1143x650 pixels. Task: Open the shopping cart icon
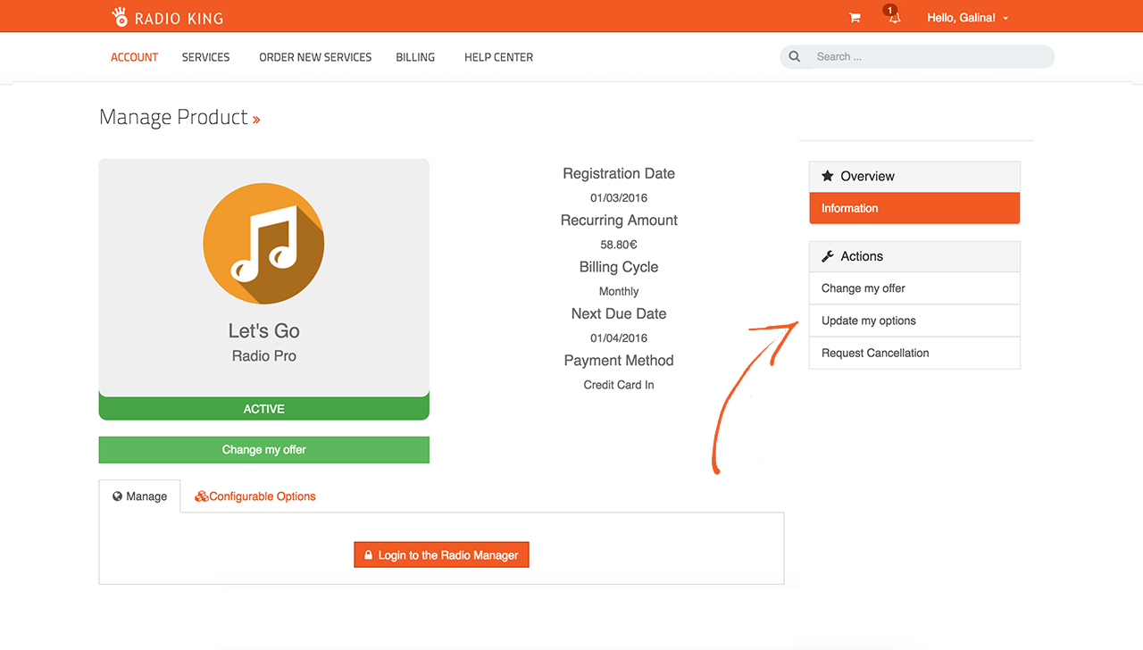[x=855, y=18]
